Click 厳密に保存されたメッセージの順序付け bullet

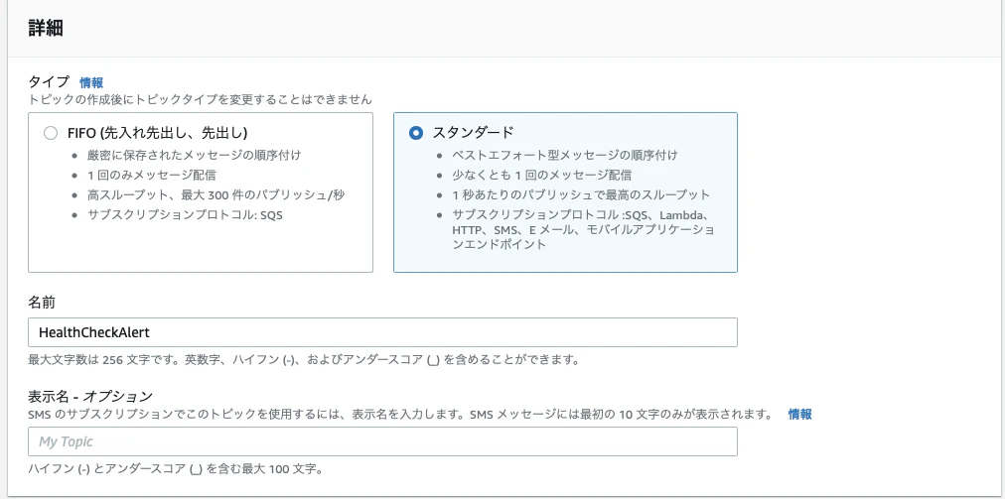[195, 155]
